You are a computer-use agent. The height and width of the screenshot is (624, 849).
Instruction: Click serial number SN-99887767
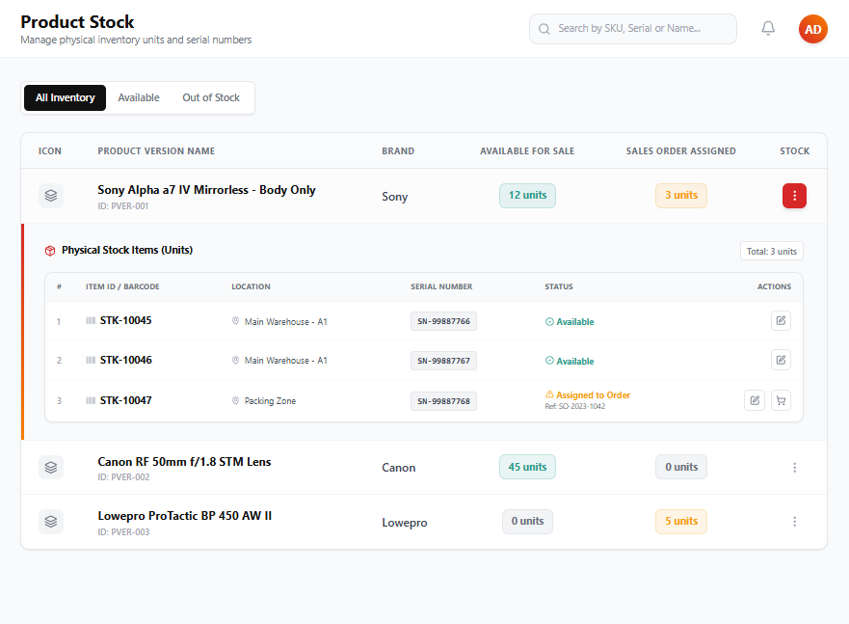point(443,361)
